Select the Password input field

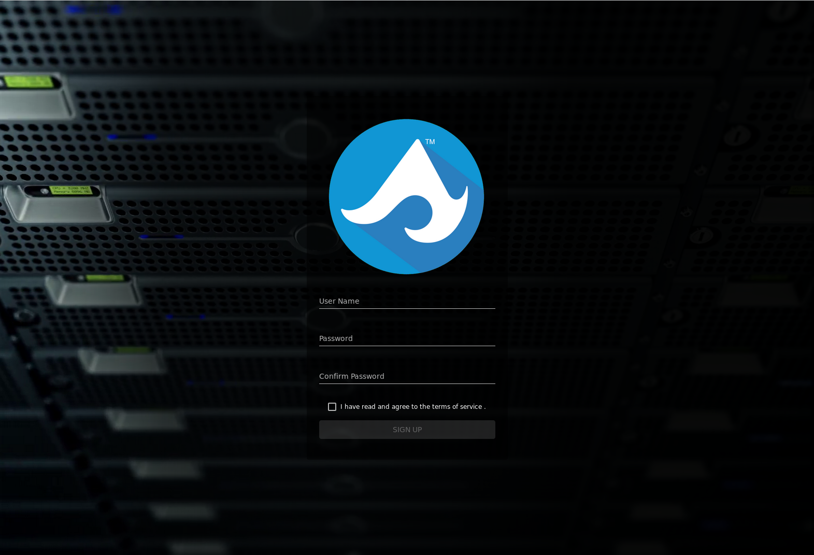click(x=407, y=338)
